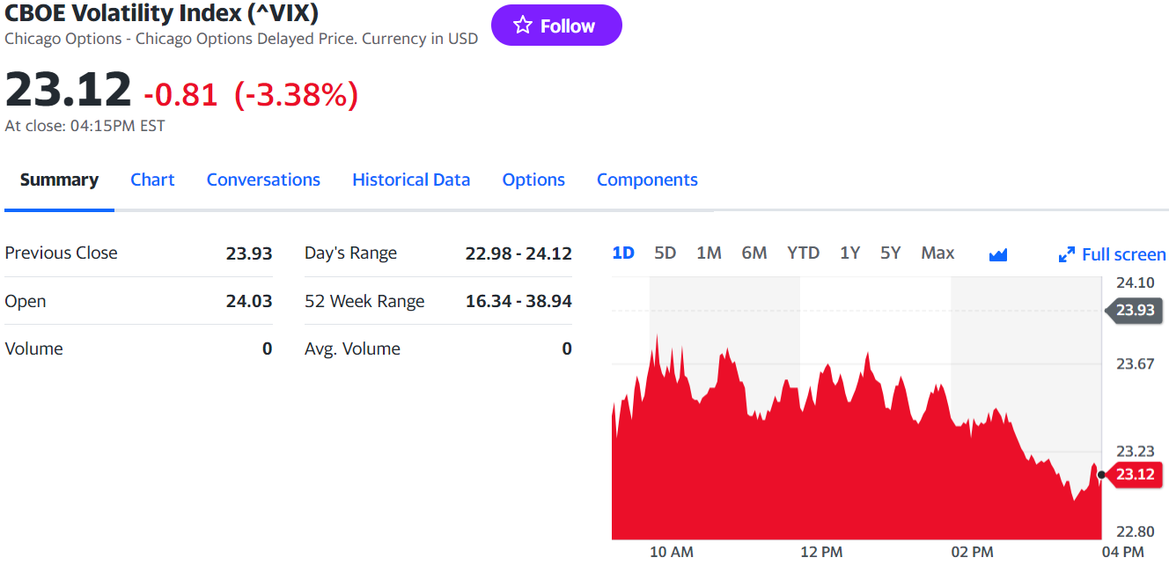Click the 12 PM chart axis label
The height and width of the screenshot is (565, 1169).
pyautogui.click(x=821, y=552)
